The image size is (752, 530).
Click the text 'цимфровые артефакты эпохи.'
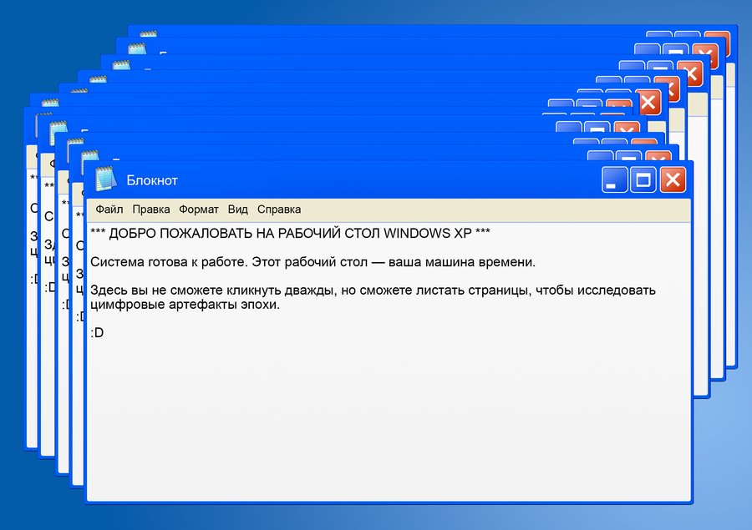coord(185,305)
